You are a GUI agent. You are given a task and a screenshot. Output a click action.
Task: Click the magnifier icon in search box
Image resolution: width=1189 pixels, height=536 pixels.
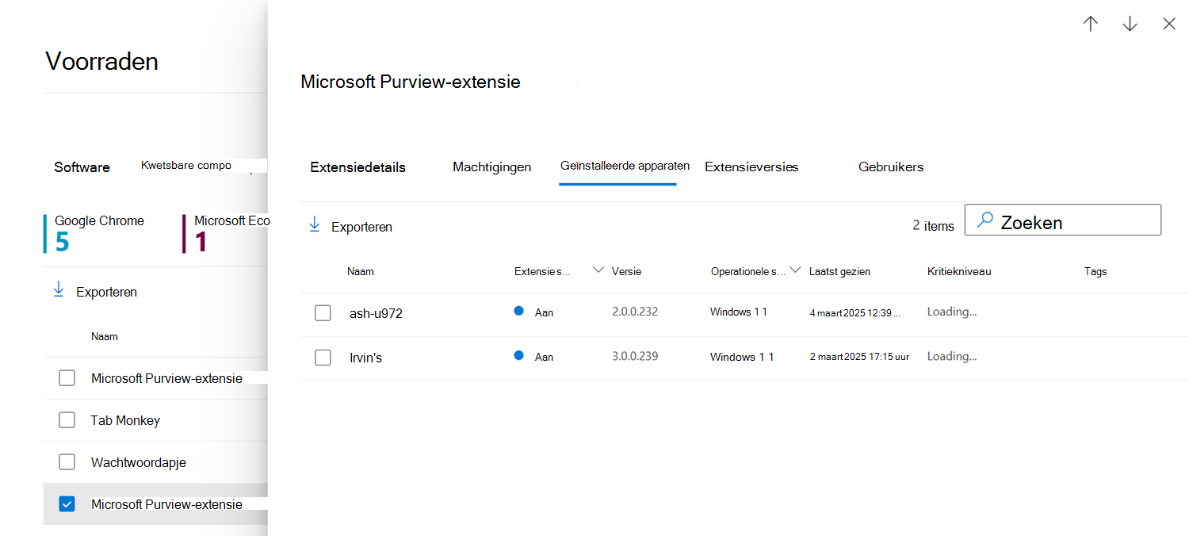coord(985,220)
